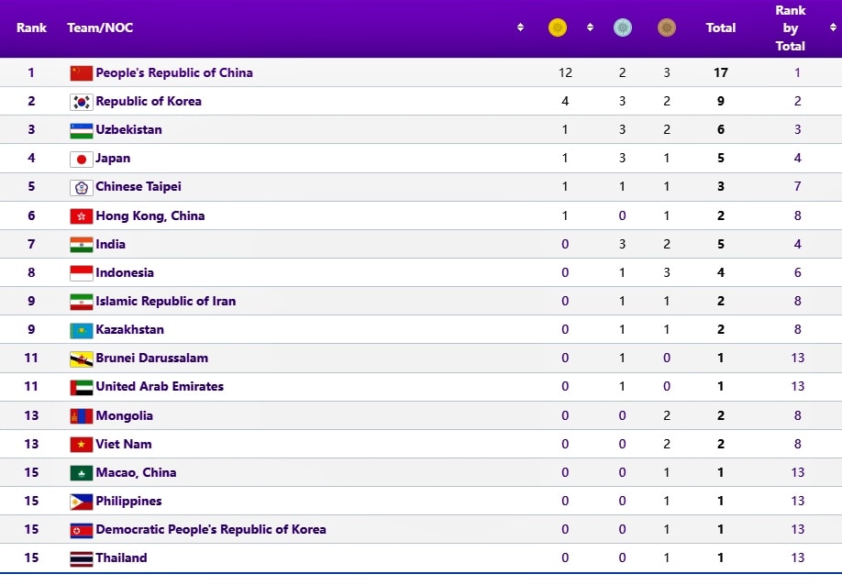The height and width of the screenshot is (585, 842).
Task: Open the India team link
Action: point(110,244)
